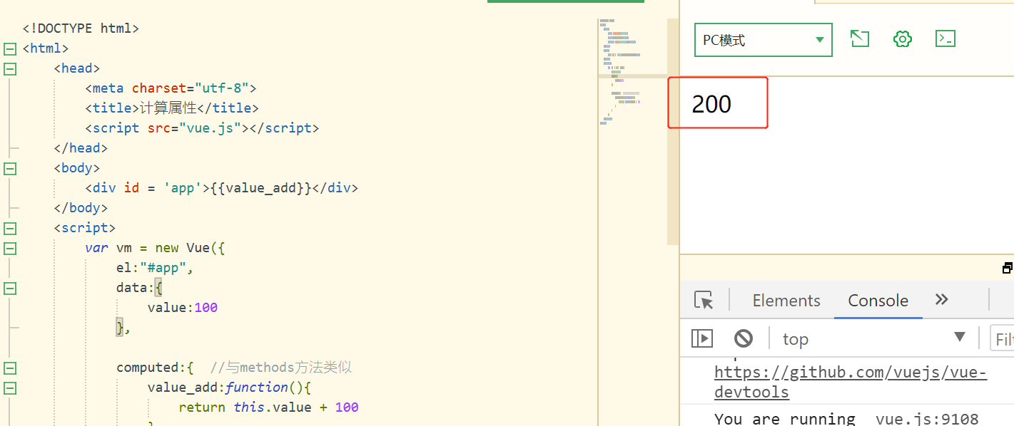Toggle the devtools console icon in preview toolbar

(x=945, y=38)
